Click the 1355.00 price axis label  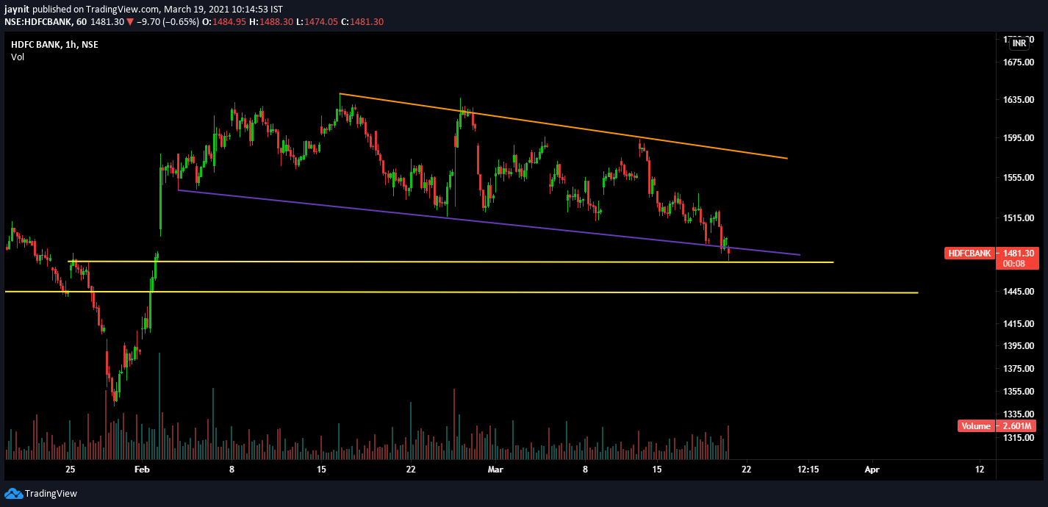1019,391
